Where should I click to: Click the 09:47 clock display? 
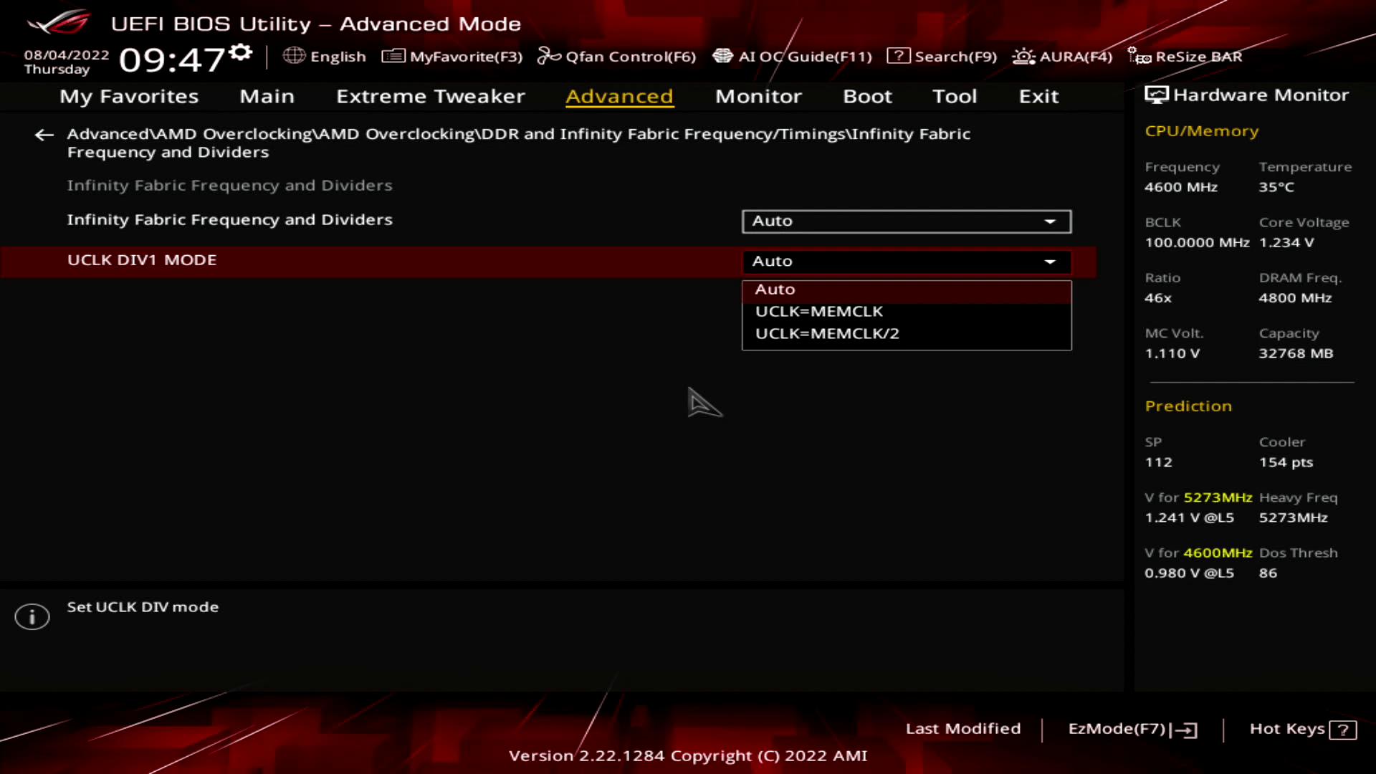click(x=172, y=59)
